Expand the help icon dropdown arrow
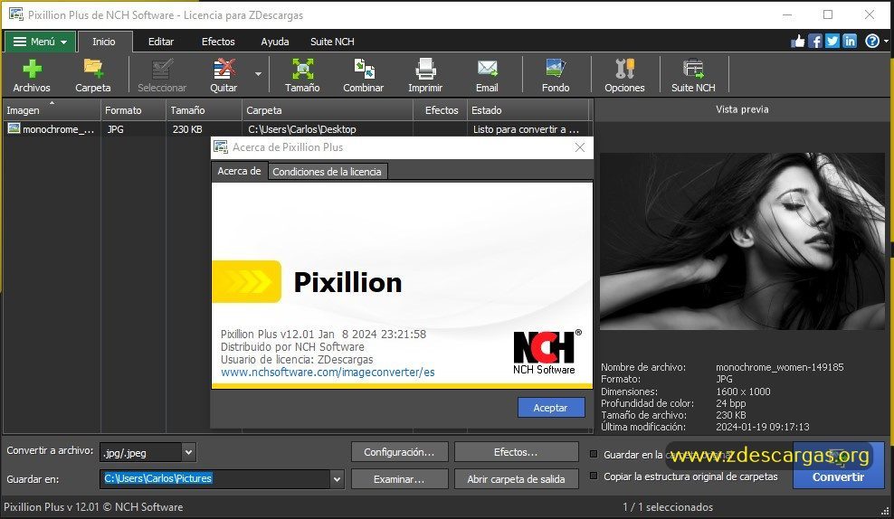Screen dimensions: 894x519 886,41
